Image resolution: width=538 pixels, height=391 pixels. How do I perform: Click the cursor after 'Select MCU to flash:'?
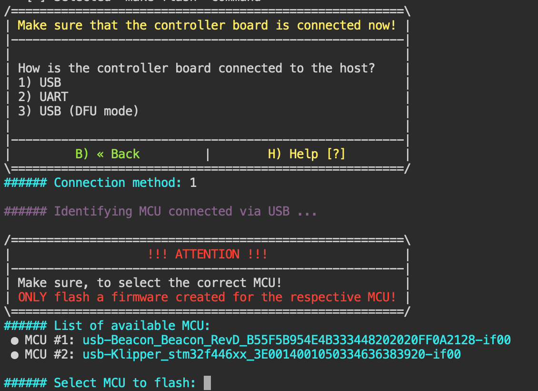pyautogui.click(x=207, y=383)
